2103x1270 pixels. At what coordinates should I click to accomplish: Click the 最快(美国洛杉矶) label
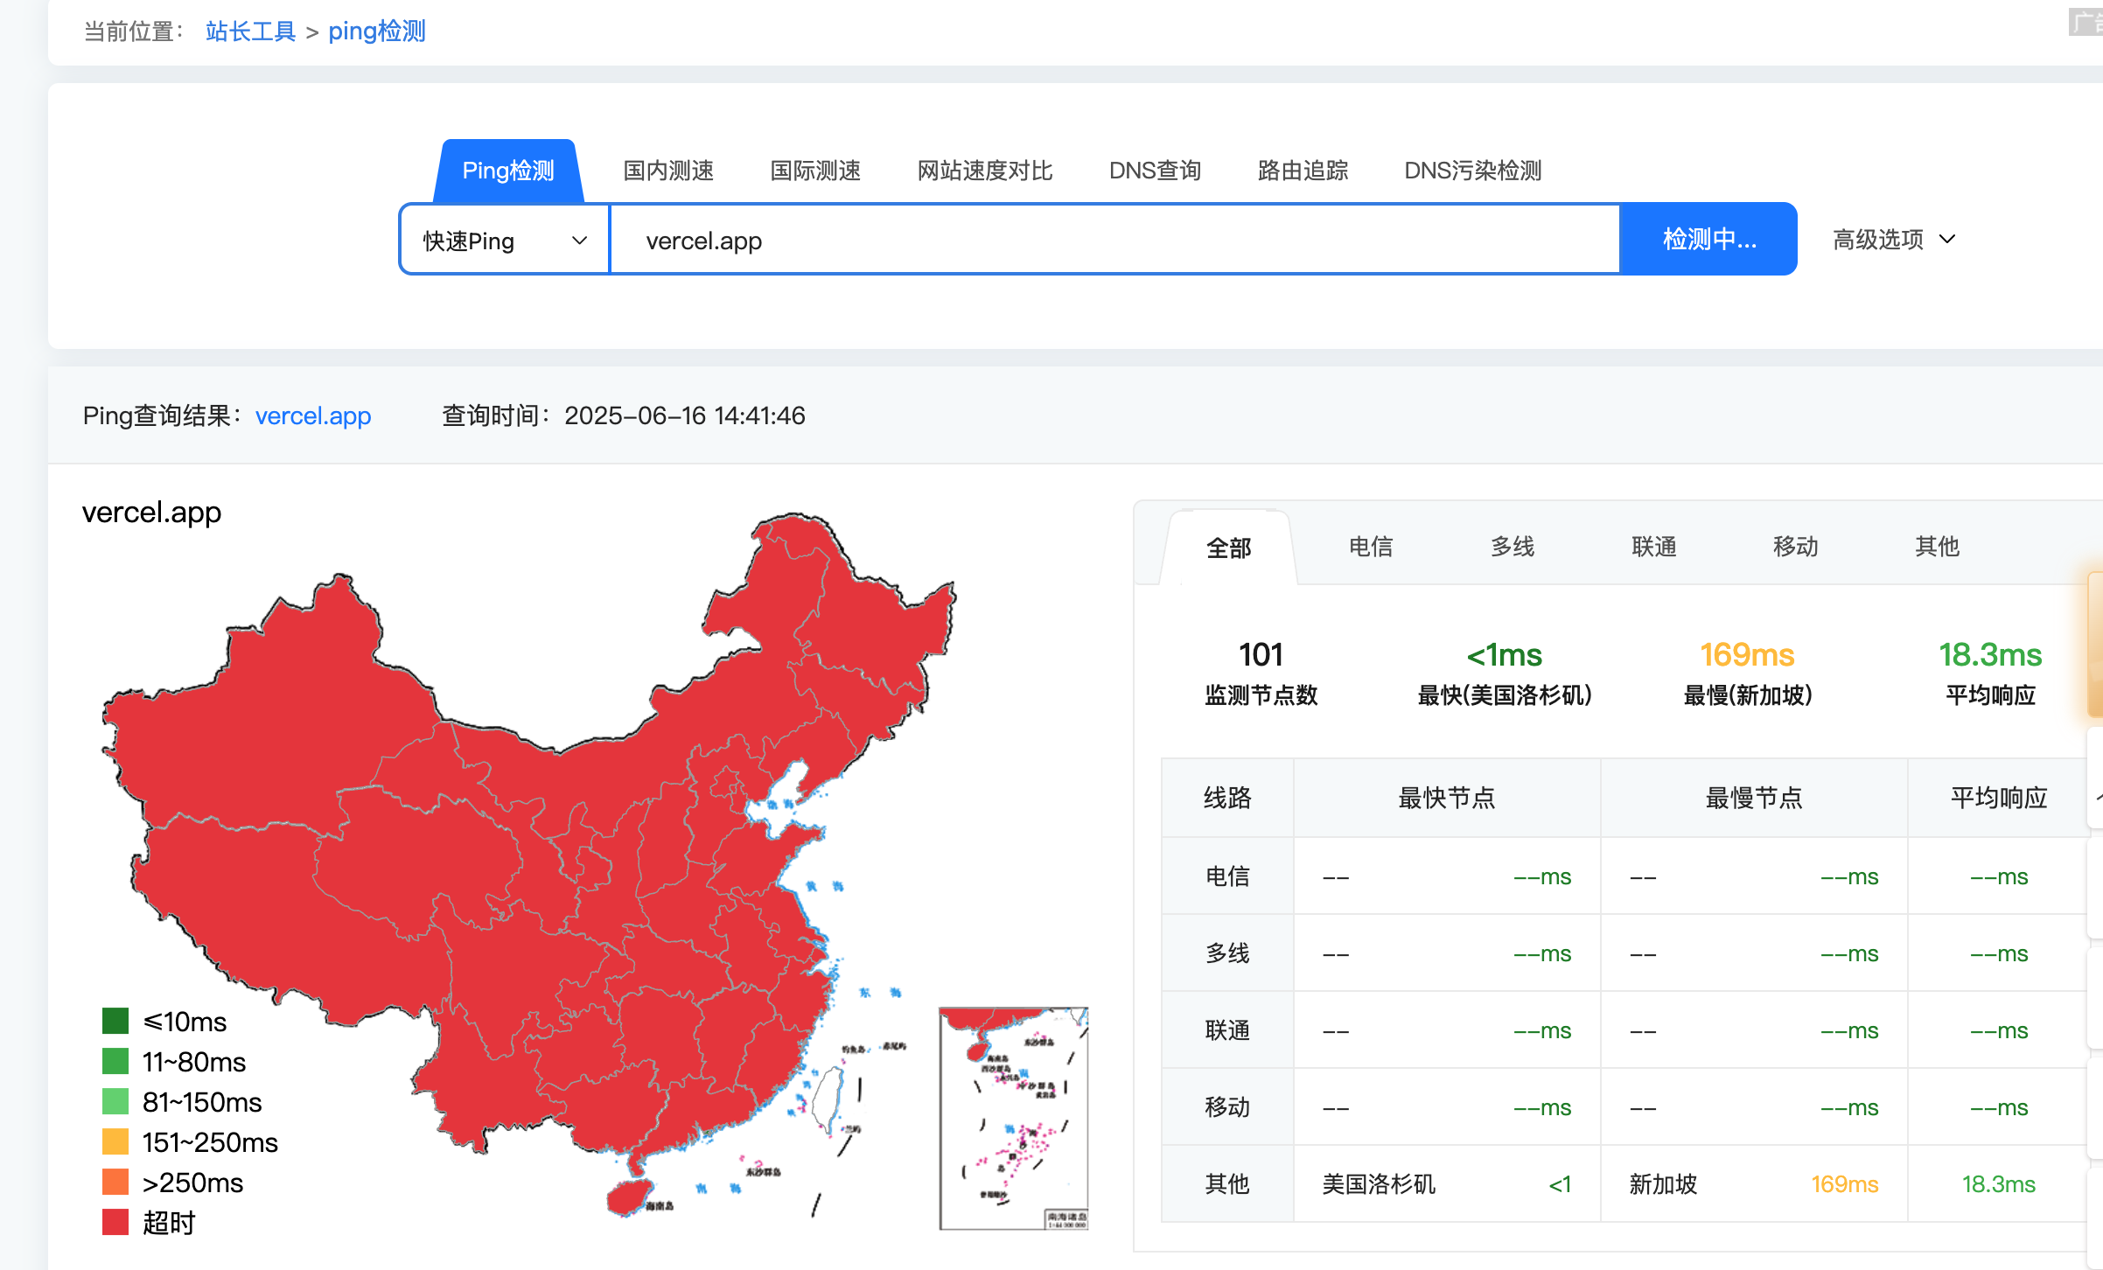click(1505, 695)
